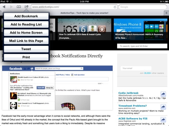Reload the page with refresh icon
Image resolution: width=169 pixels, height=126 pixels.
point(115,7)
